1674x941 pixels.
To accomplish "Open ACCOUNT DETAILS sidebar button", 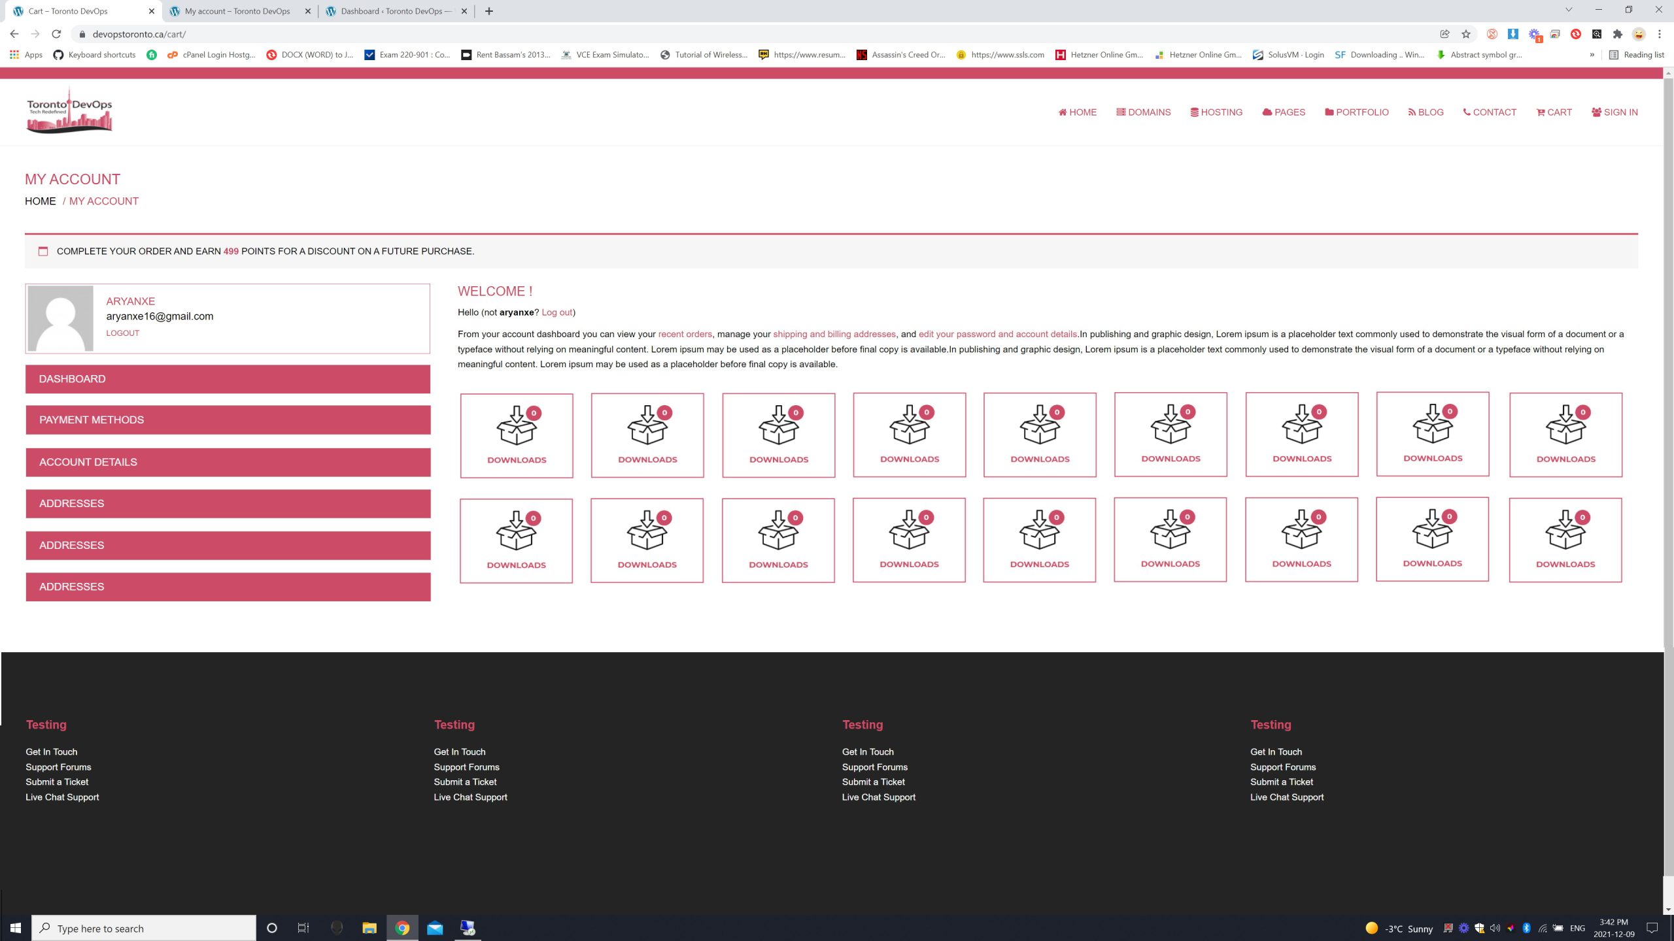I will [228, 462].
